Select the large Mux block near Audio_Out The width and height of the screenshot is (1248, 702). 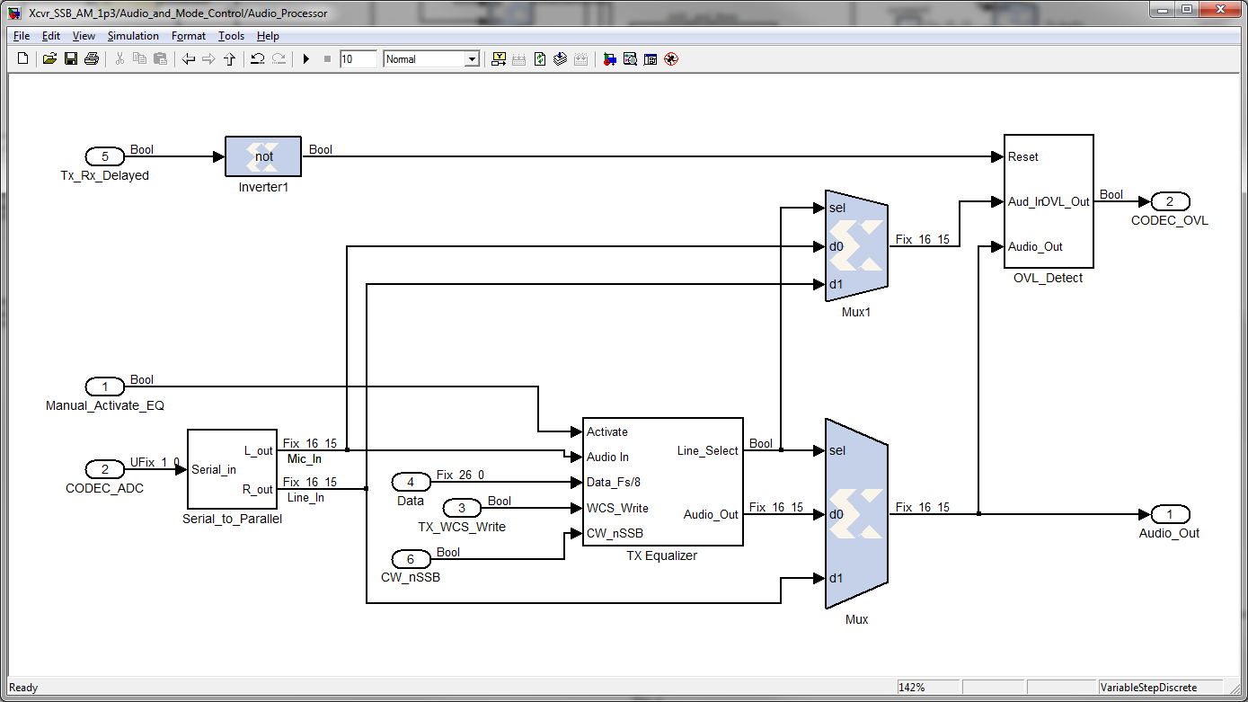pyautogui.click(x=856, y=513)
